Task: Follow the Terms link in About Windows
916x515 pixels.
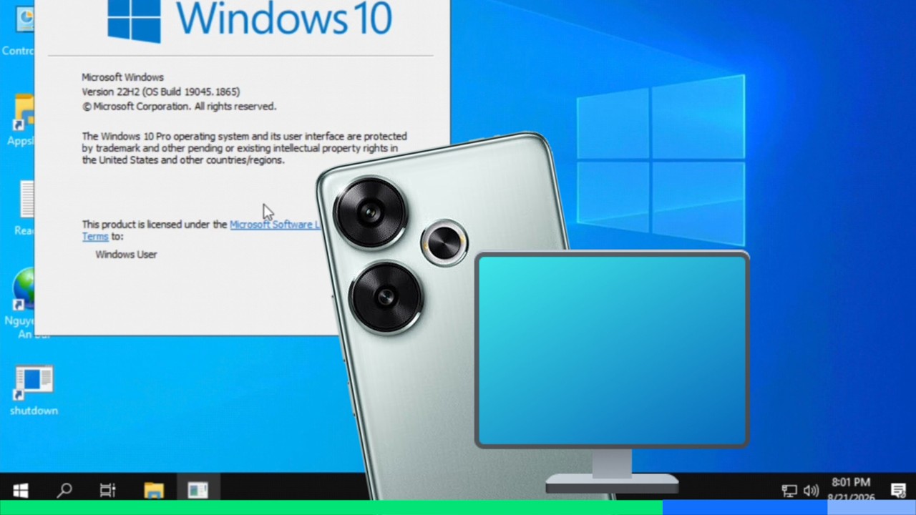Action: click(x=95, y=236)
